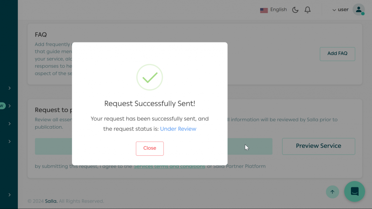The width and height of the screenshot is (372, 209).
Task: Click the Add FAQ button
Action: [337, 54]
